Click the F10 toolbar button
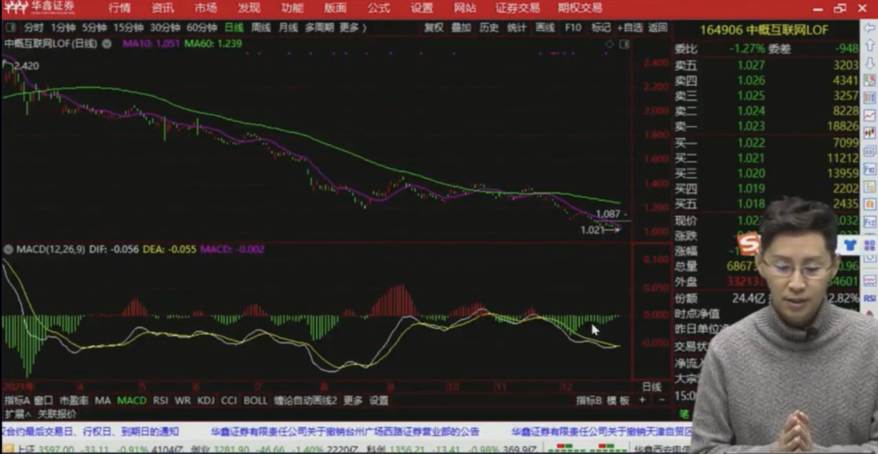Screen dimensions: 878x454 tap(573, 28)
